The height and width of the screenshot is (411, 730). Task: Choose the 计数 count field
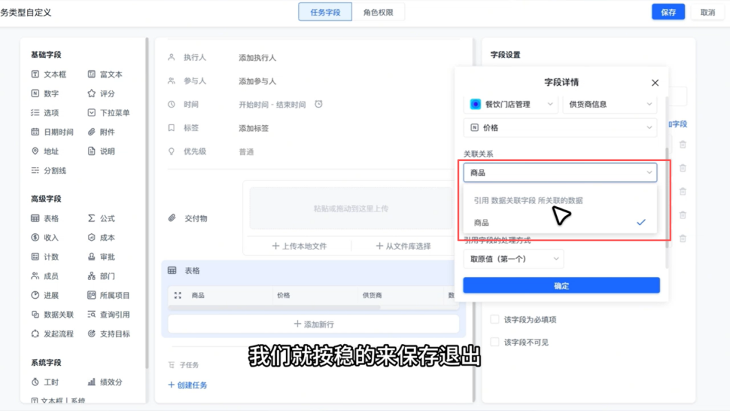45,257
